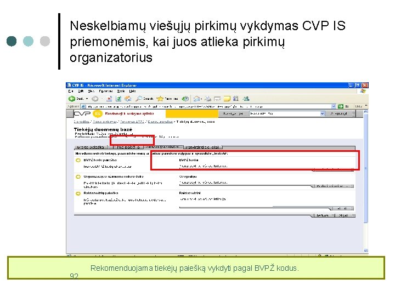Click the page icon in address bar
The width and height of the screenshot is (395, 296).
tap(83, 106)
